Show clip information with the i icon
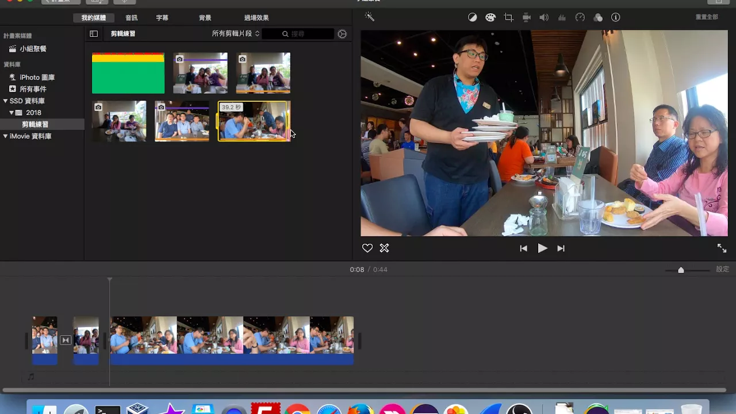 pyautogui.click(x=615, y=17)
